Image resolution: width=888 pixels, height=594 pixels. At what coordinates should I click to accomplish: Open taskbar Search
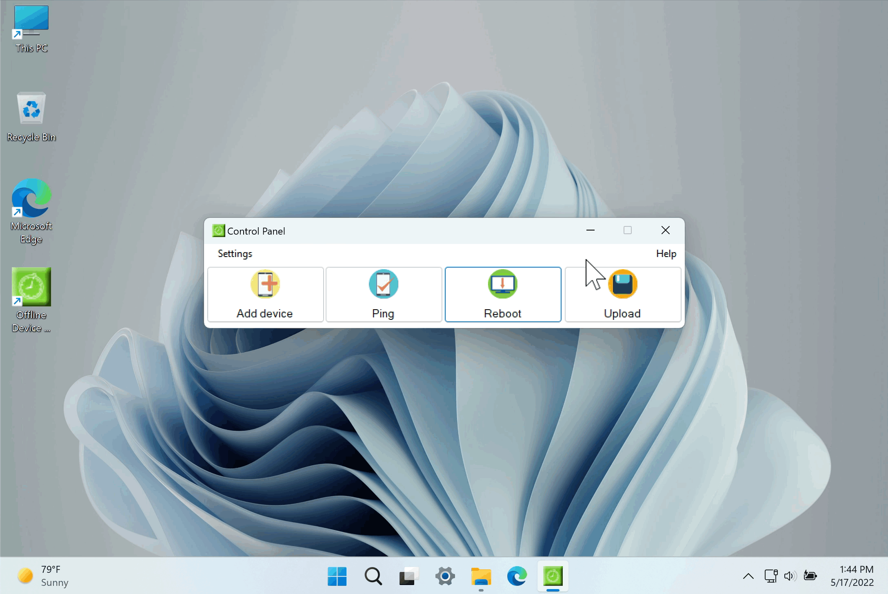coord(373,576)
